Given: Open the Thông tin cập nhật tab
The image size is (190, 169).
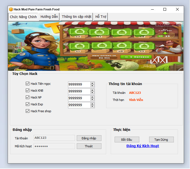Looking at the screenshot, I should pyautogui.click(x=76, y=17).
